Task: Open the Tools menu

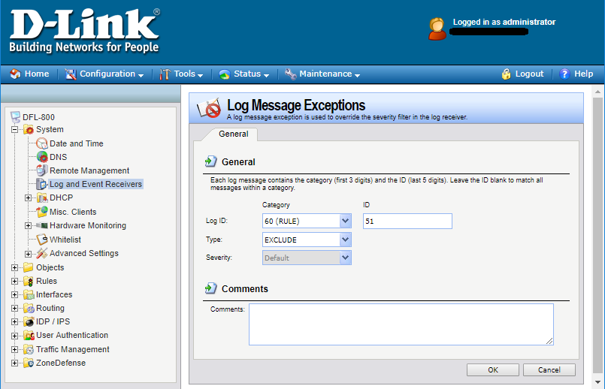Action: pos(181,74)
